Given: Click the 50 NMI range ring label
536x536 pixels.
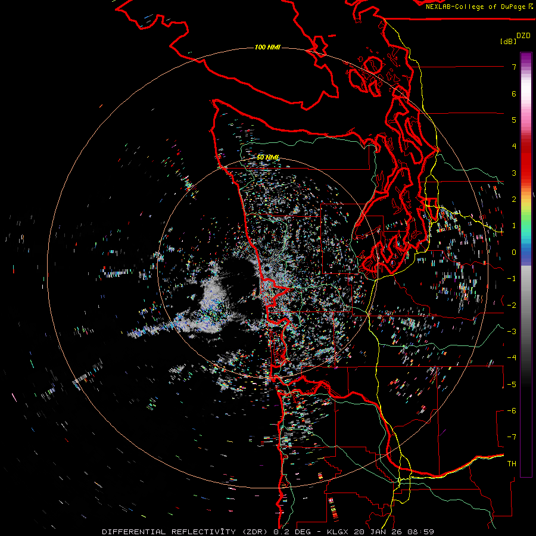Looking at the screenshot, I should (x=267, y=157).
